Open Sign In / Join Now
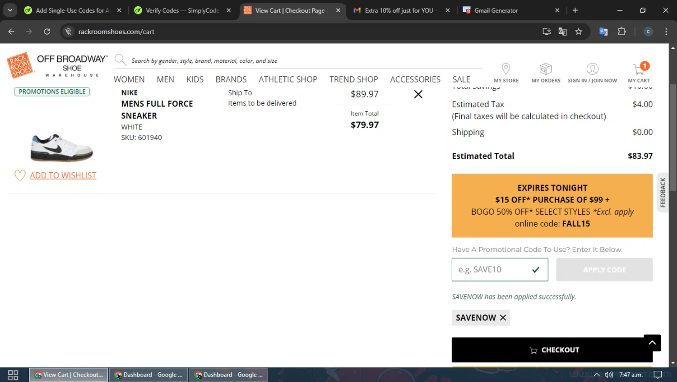The image size is (677, 382). point(592,73)
